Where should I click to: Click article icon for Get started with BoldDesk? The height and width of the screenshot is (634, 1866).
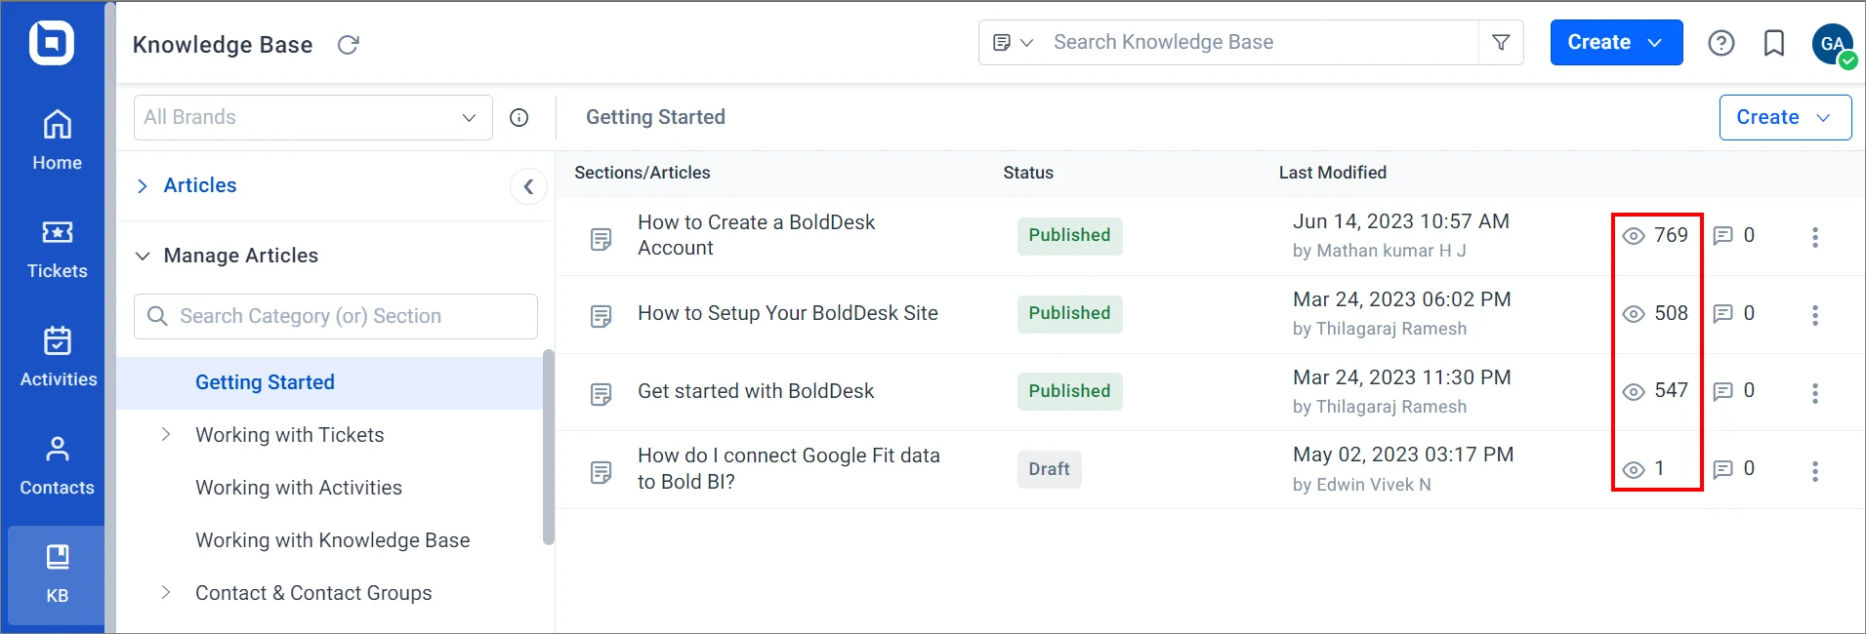pos(601,395)
